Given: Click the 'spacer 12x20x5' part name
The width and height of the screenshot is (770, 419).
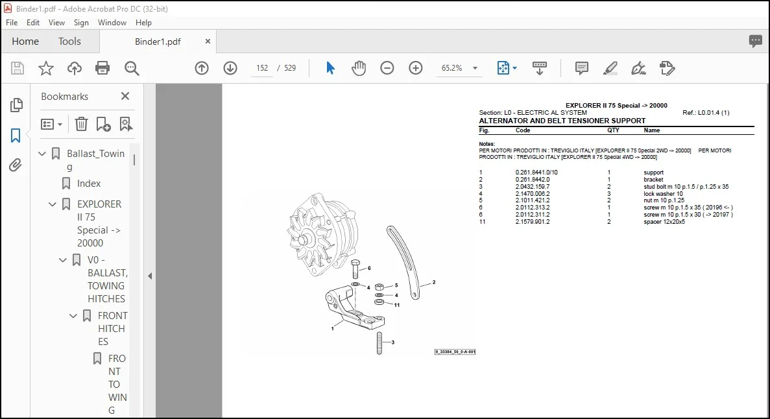Looking at the screenshot, I should click(664, 222).
